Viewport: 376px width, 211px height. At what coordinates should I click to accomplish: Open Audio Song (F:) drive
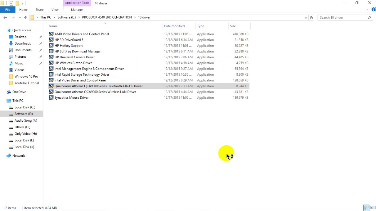point(26,120)
